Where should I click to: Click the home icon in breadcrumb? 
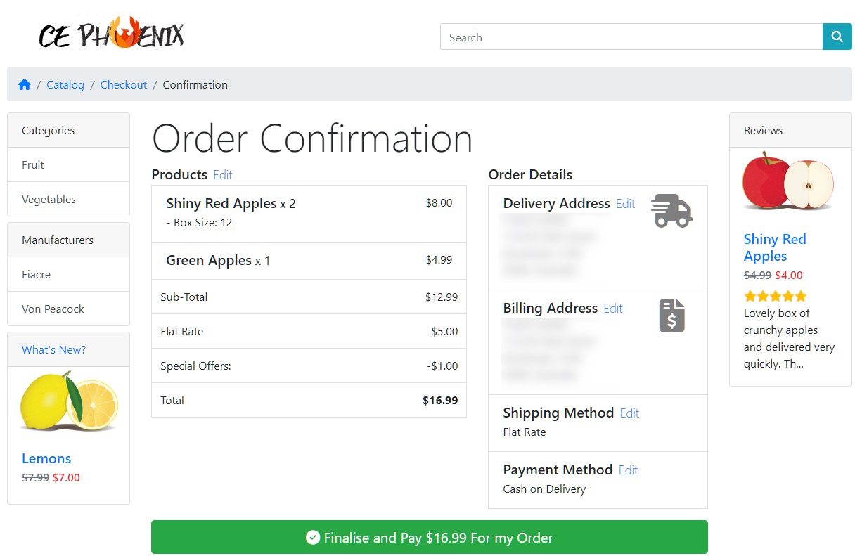click(25, 84)
